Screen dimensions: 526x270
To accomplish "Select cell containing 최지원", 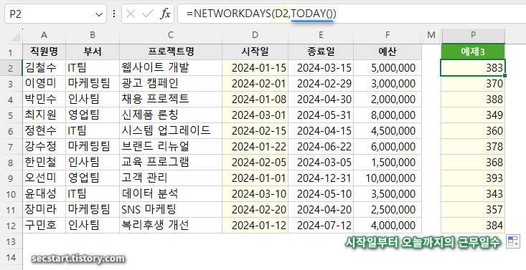I will click(x=44, y=115).
